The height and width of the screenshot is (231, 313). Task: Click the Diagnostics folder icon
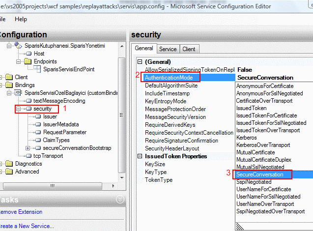pyautogui.click(x=9, y=164)
